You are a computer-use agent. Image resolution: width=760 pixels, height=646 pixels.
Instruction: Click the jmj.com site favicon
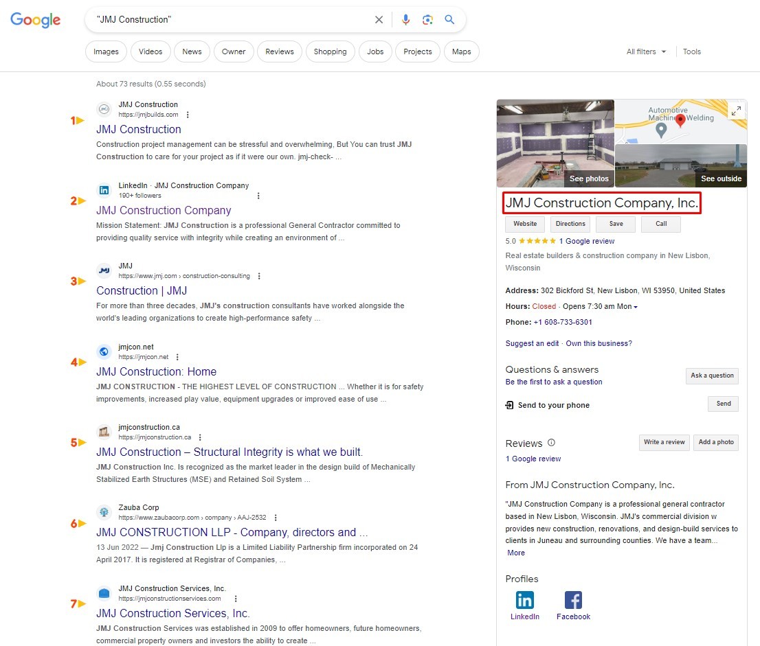[x=104, y=270]
